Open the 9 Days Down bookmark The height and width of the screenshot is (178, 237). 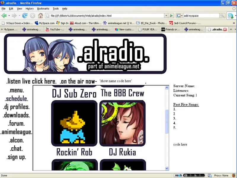(x=17, y=23)
